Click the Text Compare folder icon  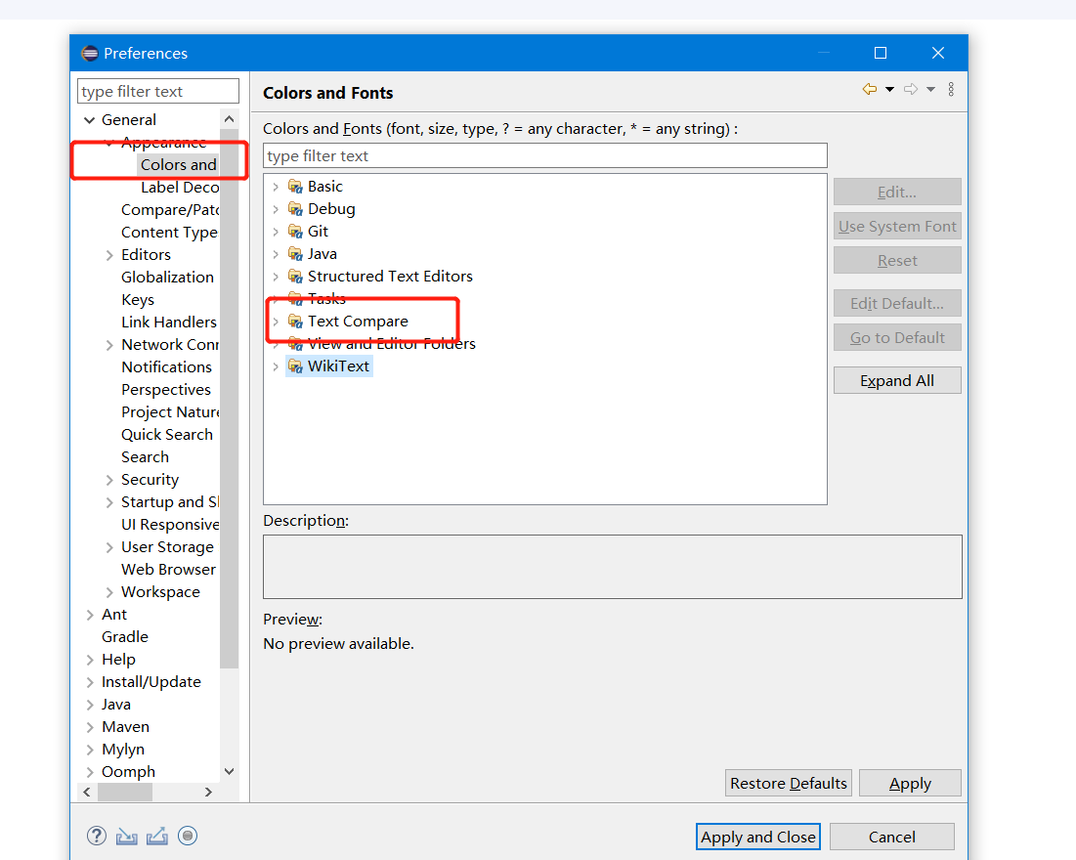point(296,322)
